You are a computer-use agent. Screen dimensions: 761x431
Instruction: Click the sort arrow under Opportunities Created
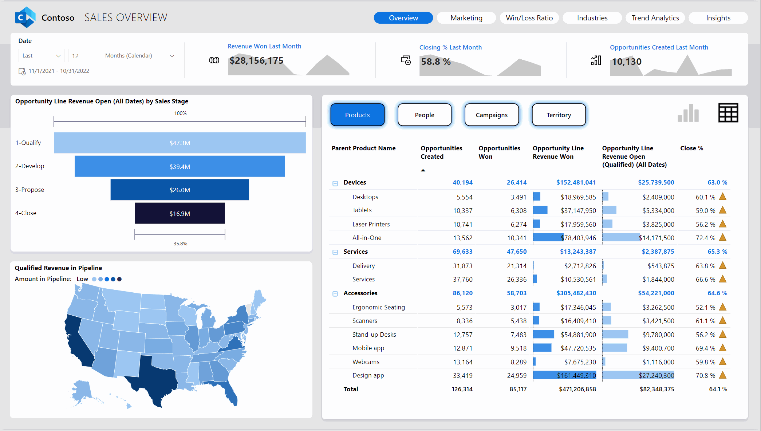[423, 170]
